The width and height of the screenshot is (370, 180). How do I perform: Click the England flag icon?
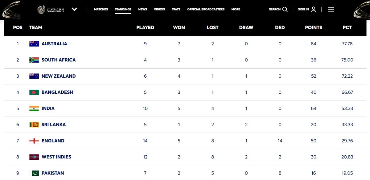(x=34, y=141)
